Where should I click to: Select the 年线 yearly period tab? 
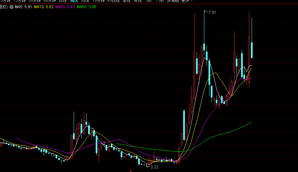click(x=137, y=1)
